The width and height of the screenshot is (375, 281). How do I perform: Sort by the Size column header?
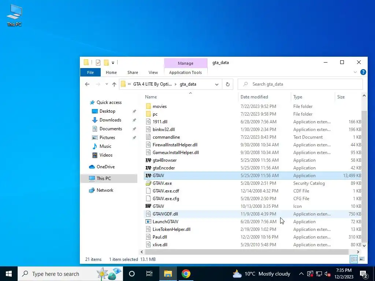[x=341, y=97]
